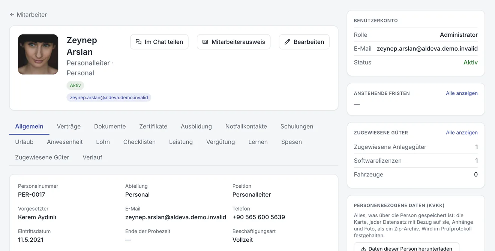
Task: Switch to the Urlaub tab
Action: point(24,142)
